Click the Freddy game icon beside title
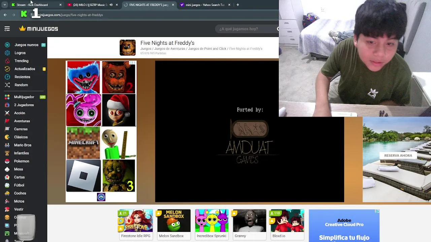Screen dimensions: 431x242 pyautogui.click(x=128, y=48)
